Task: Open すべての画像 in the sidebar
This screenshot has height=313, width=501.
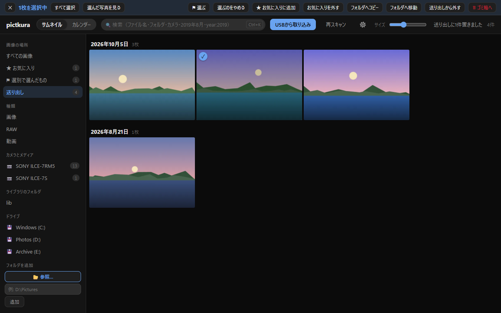Action: pos(43,56)
